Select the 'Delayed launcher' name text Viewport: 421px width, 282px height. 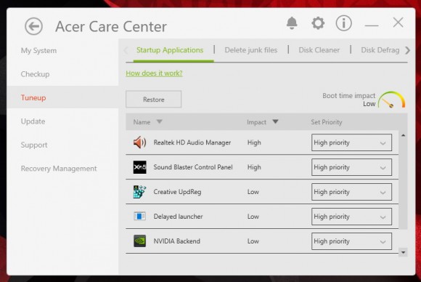point(178,217)
